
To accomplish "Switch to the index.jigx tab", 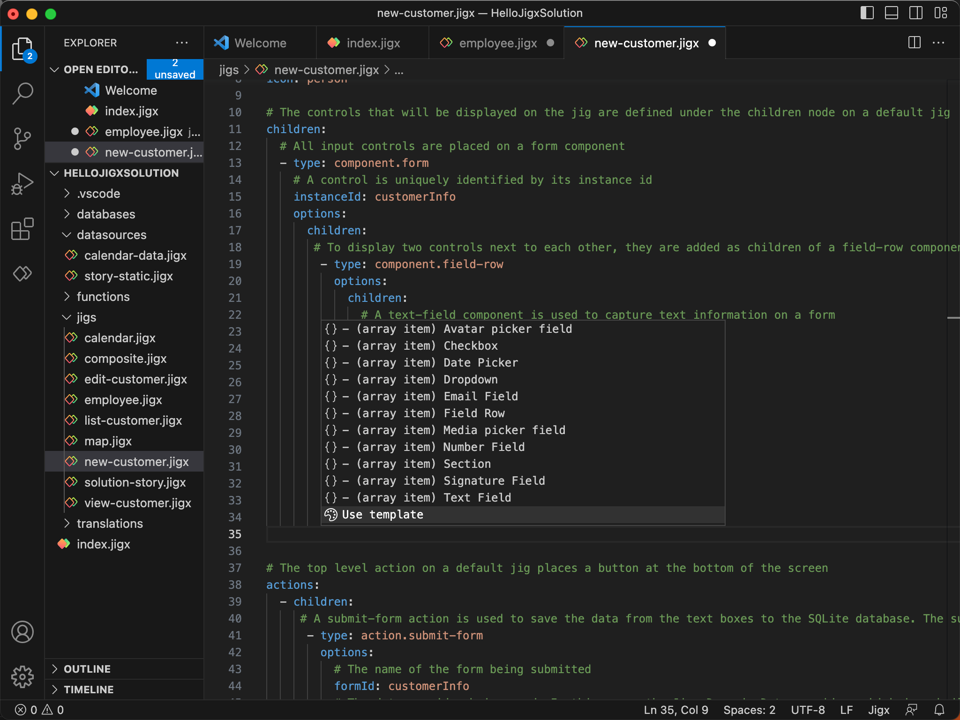I will click(x=373, y=43).
